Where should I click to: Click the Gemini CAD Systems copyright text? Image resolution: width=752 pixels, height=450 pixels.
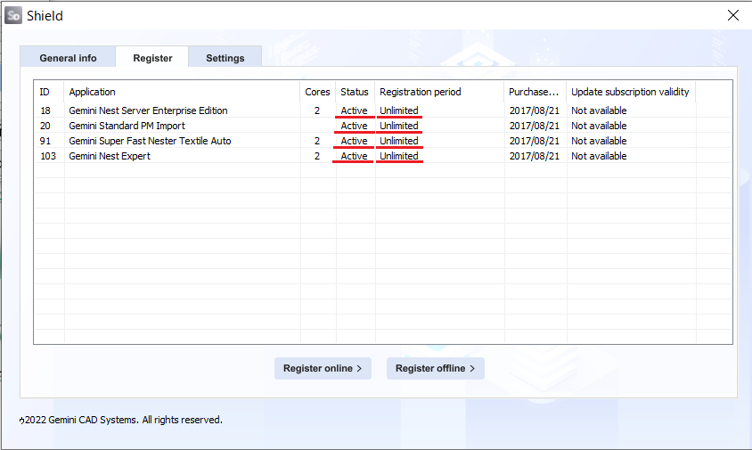[121, 420]
